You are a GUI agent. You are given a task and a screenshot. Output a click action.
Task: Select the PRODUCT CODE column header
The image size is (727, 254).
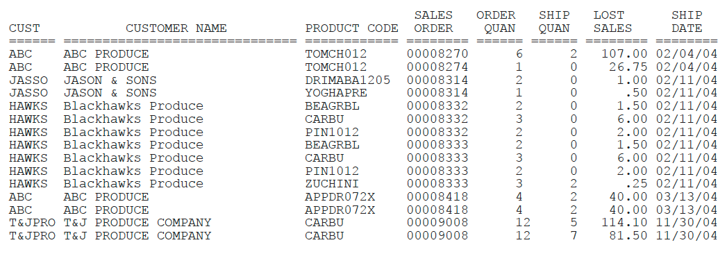[x=351, y=28]
